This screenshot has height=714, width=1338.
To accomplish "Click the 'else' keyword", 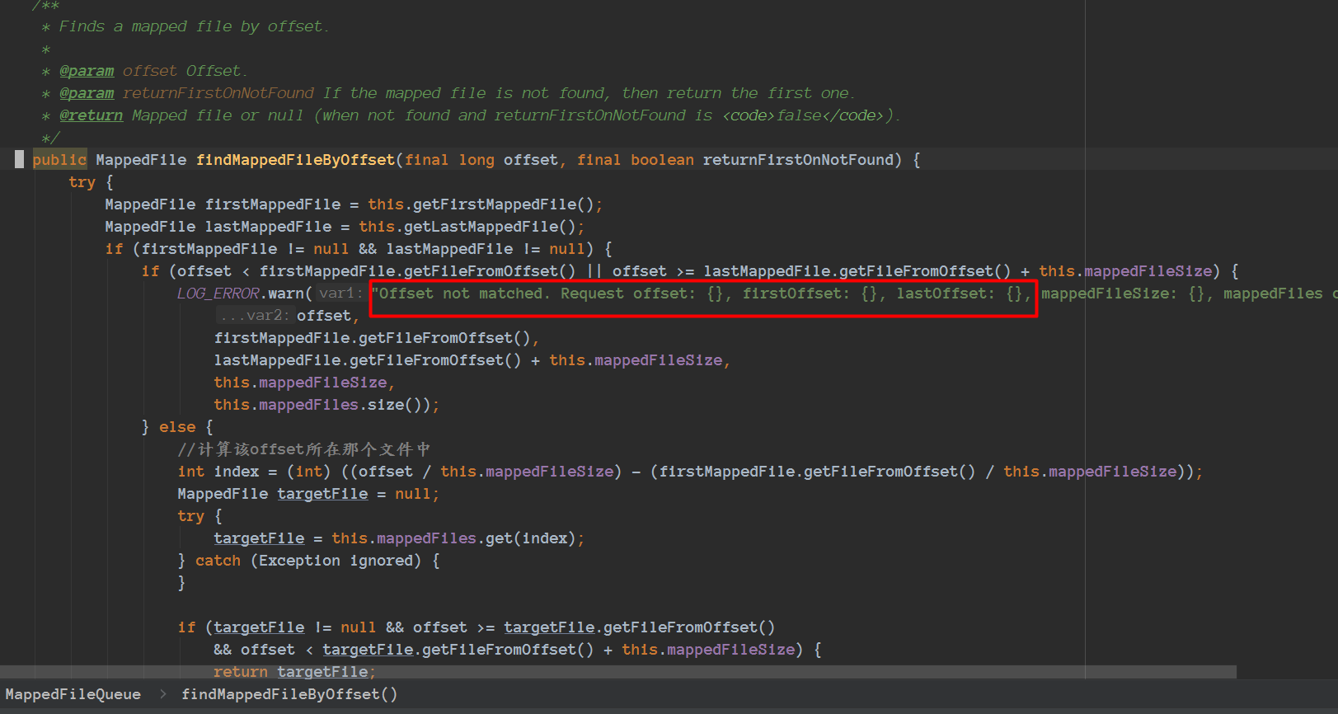I will point(177,427).
